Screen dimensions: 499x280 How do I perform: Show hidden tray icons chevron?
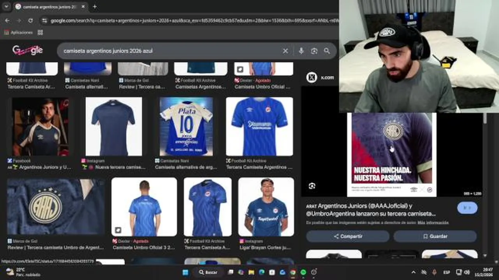[x=414, y=272]
